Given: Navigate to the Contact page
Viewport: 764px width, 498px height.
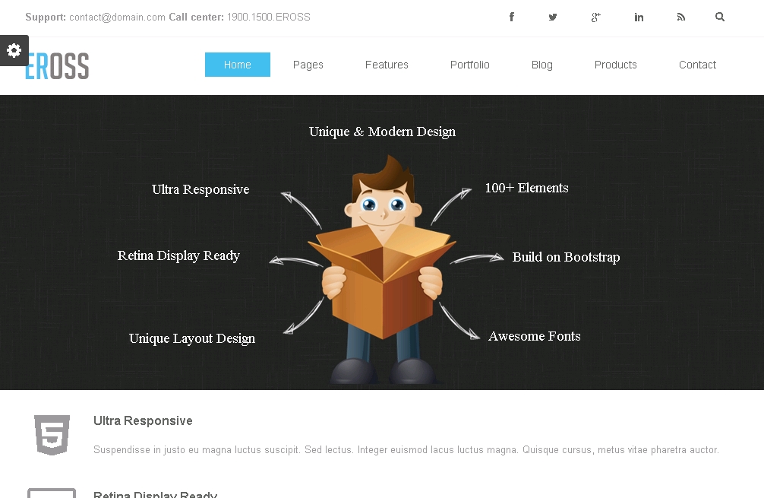Looking at the screenshot, I should [697, 65].
